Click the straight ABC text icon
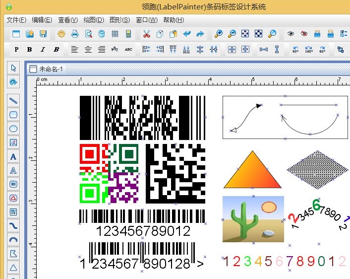The width and height of the screenshot is (350, 279). [x=128, y=50]
